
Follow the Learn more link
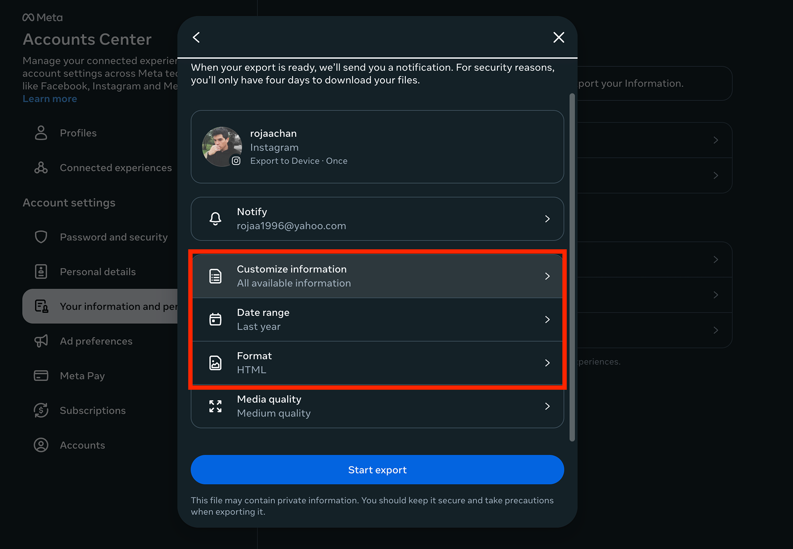click(50, 99)
